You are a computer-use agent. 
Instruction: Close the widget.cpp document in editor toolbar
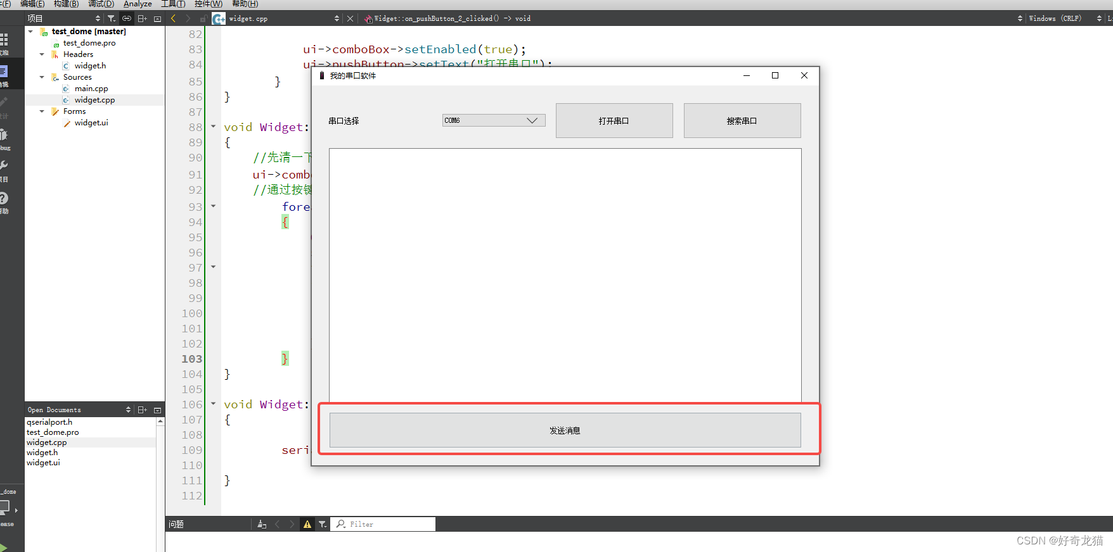(x=350, y=18)
